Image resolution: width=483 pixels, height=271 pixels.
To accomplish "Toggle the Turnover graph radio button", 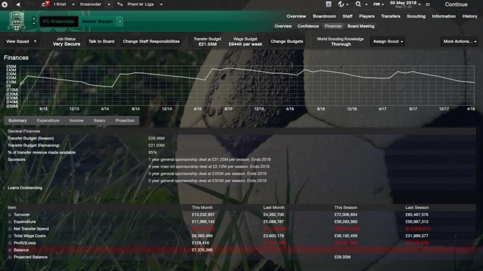I will point(10,215).
